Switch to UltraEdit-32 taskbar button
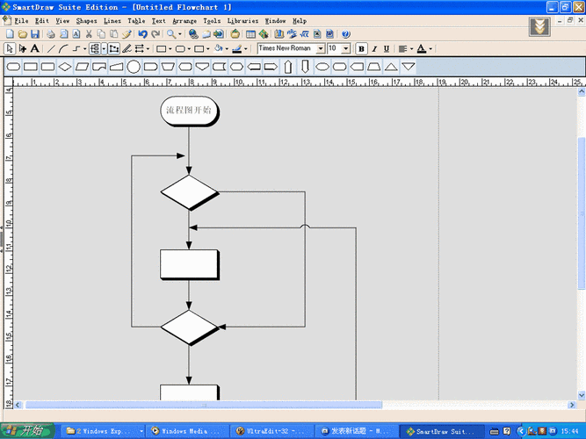586x439 pixels. pos(271,431)
